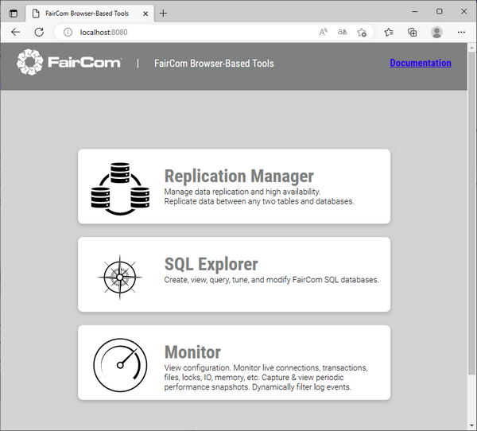Viewport: 477px width, 431px height.
Task: Open the Documentation link
Action: pyautogui.click(x=421, y=63)
